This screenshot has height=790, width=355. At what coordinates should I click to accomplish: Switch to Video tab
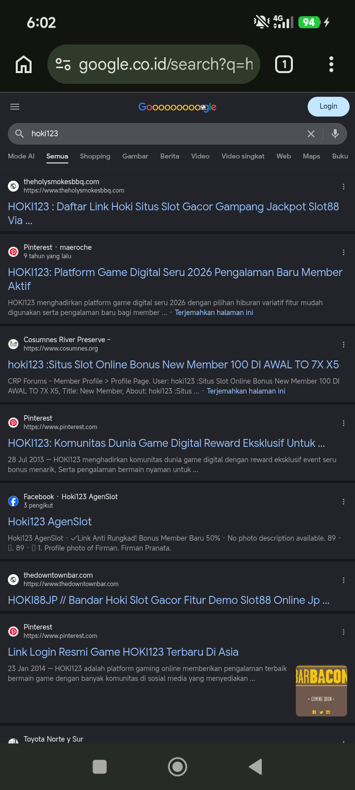coord(200,156)
